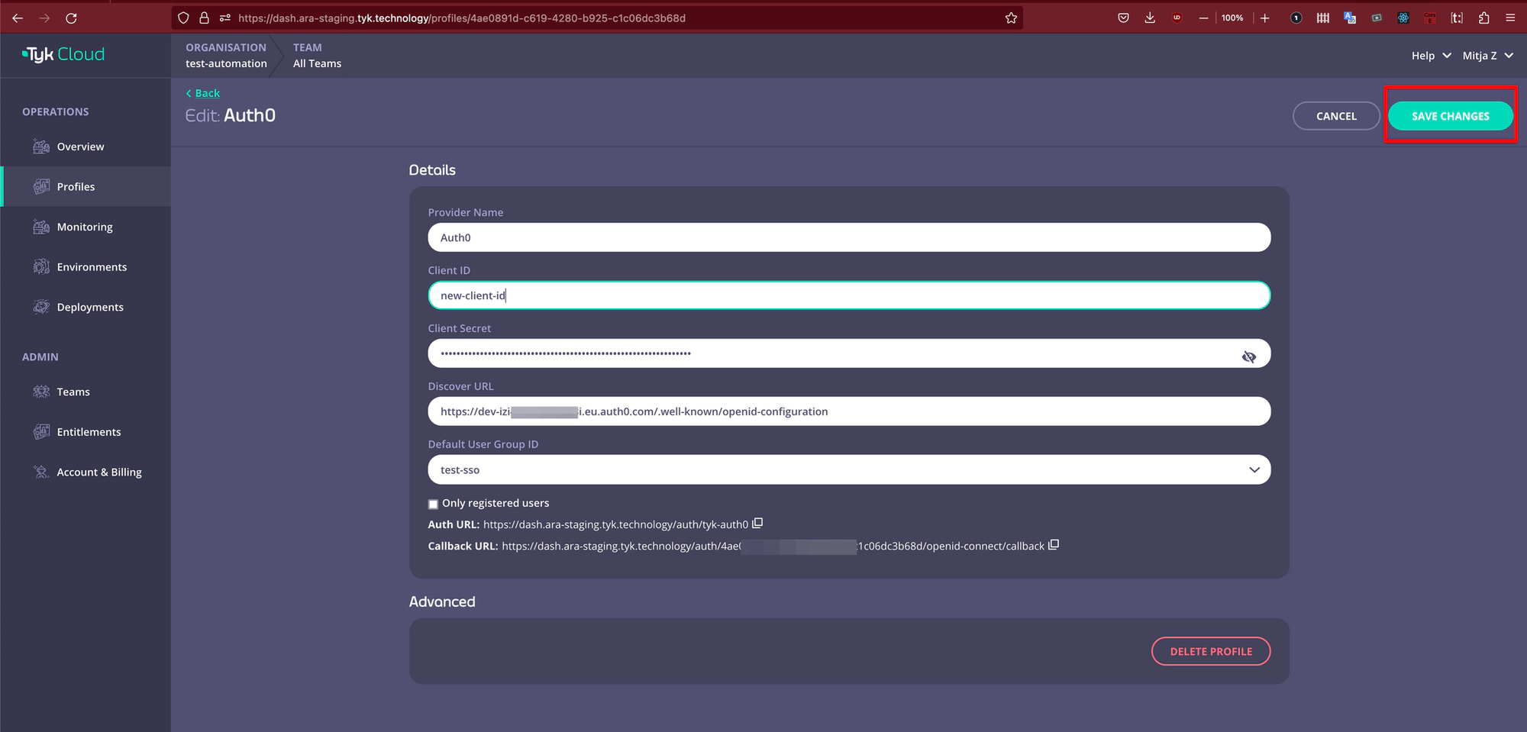
Task: Open the Help dropdown menu
Action: 1431,55
